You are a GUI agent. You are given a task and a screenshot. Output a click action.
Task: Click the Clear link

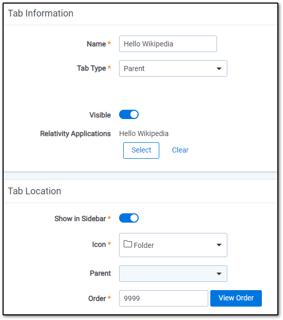(180, 150)
